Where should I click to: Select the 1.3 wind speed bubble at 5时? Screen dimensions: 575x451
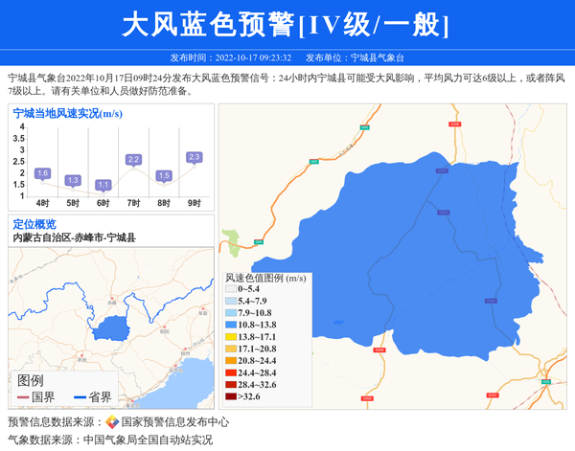tap(73, 180)
